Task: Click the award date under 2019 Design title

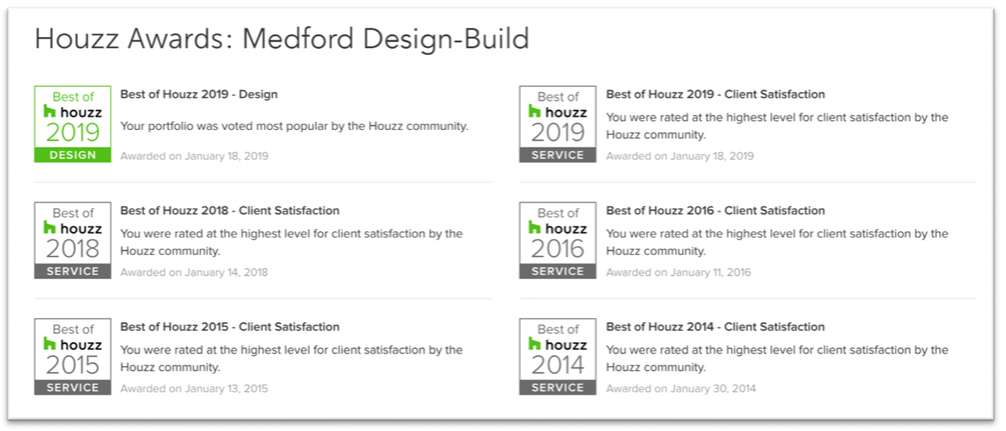Action: coord(194,156)
